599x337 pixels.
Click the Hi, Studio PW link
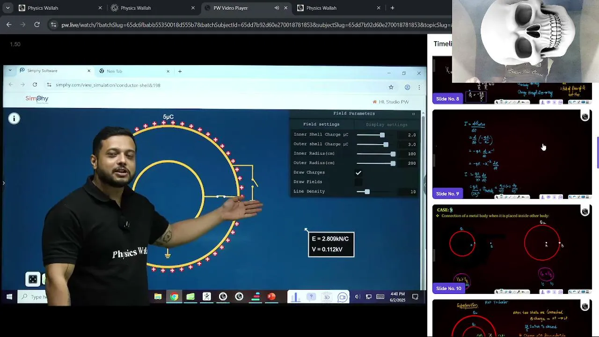point(391,102)
